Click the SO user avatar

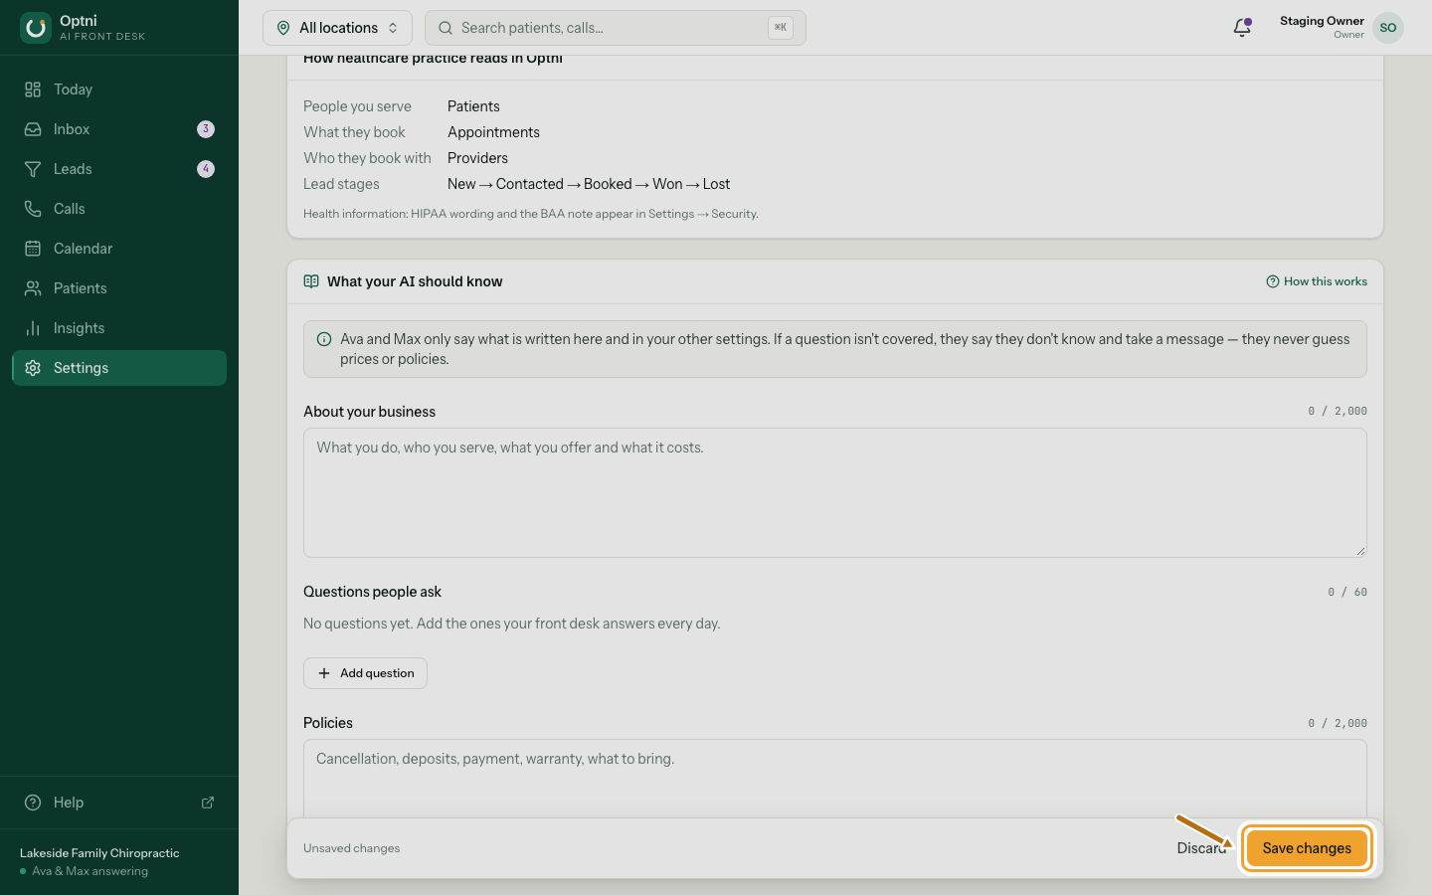(x=1388, y=28)
